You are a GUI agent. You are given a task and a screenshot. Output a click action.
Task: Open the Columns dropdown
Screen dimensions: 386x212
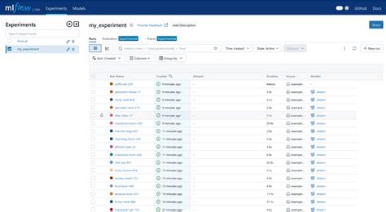[140, 58]
